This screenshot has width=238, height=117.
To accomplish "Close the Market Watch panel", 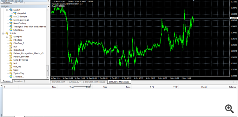I will click(x=48, y=1).
